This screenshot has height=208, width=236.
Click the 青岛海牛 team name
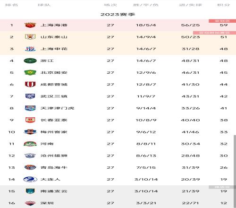coord(54,167)
